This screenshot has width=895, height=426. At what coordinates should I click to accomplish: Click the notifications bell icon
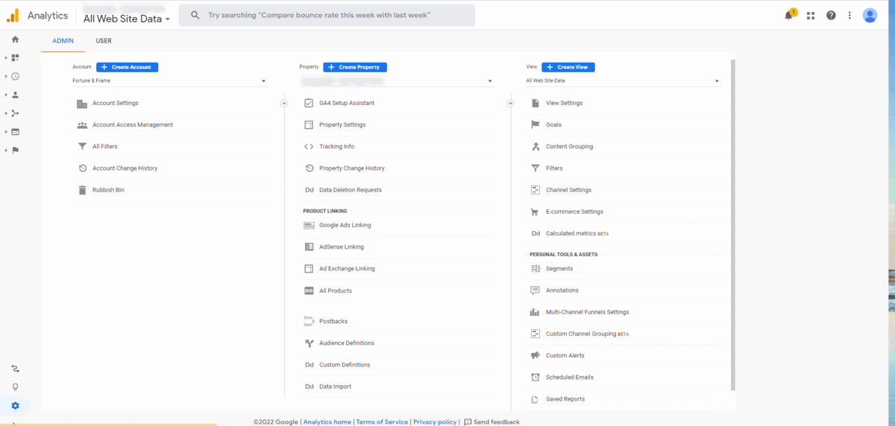point(789,16)
